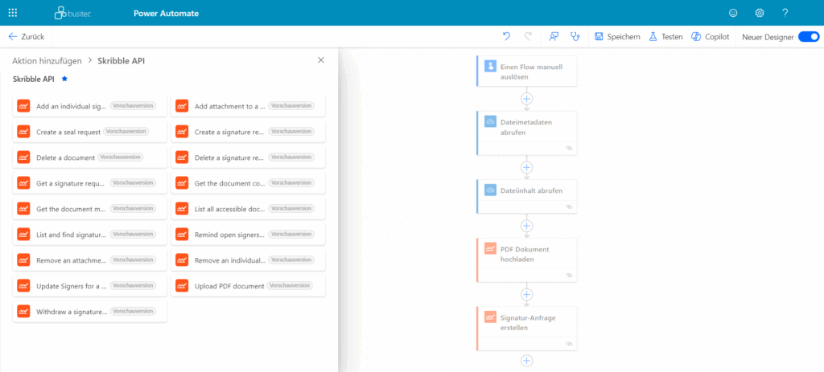824x372 pixels.
Task: Click the Aktion hinzufügen breadcrumb
Action: [x=47, y=61]
